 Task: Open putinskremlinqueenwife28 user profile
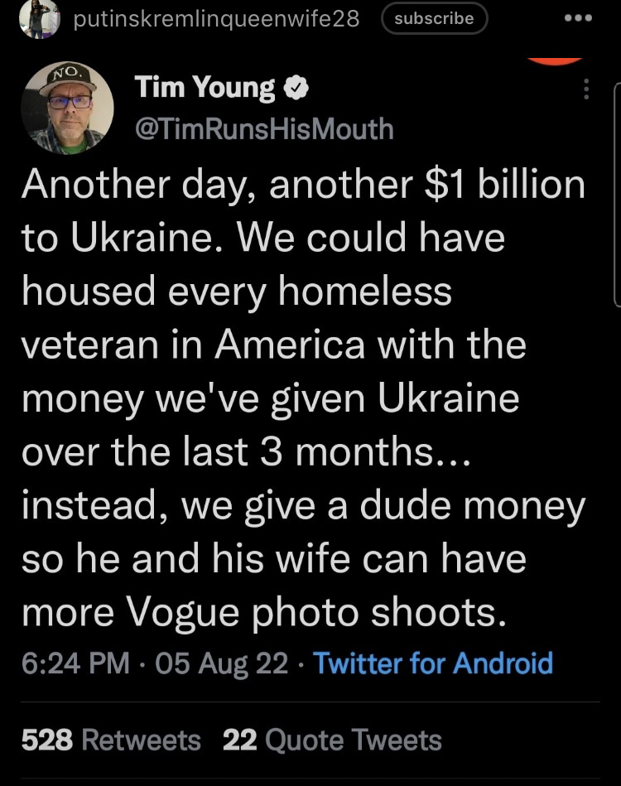click(216, 19)
